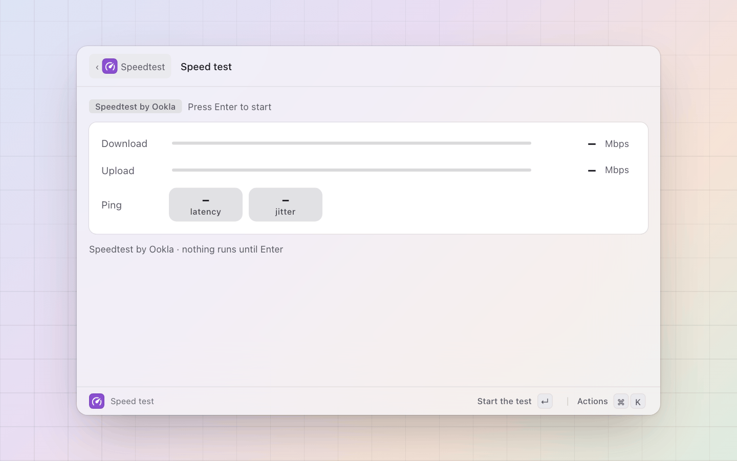
Task: Select the Speedtest by Ookla tag
Action: [135, 107]
